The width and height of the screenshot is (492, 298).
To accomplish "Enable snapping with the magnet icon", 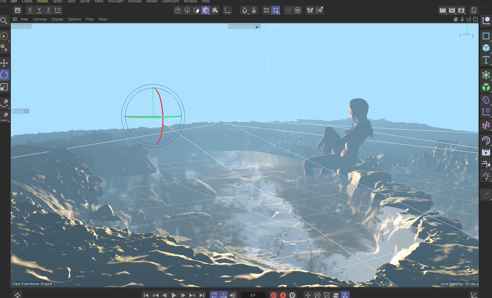I will click(245, 10).
